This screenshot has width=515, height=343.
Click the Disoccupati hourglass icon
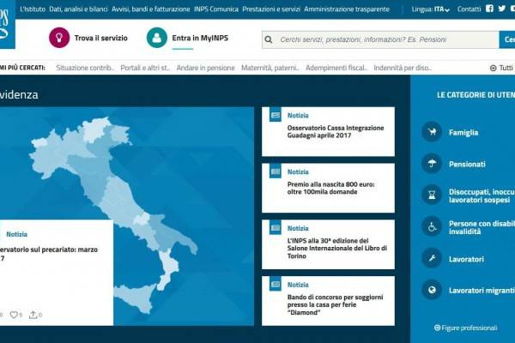(432, 195)
